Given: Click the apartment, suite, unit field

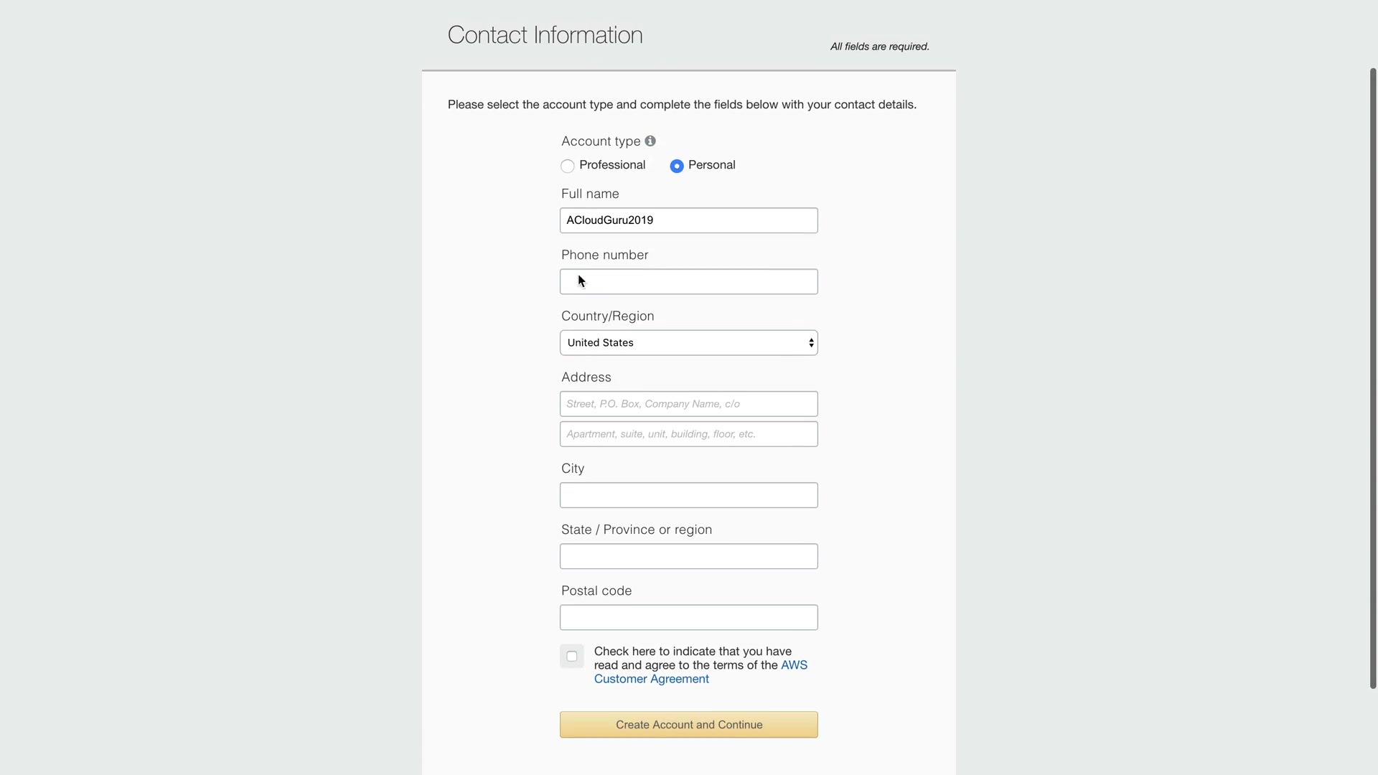Looking at the screenshot, I should click(688, 434).
